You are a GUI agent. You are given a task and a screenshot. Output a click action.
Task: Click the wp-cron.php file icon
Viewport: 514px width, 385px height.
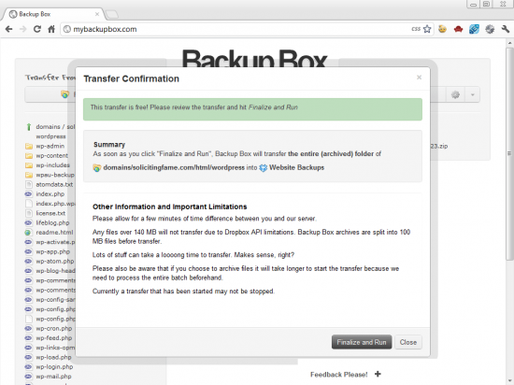tap(29, 328)
